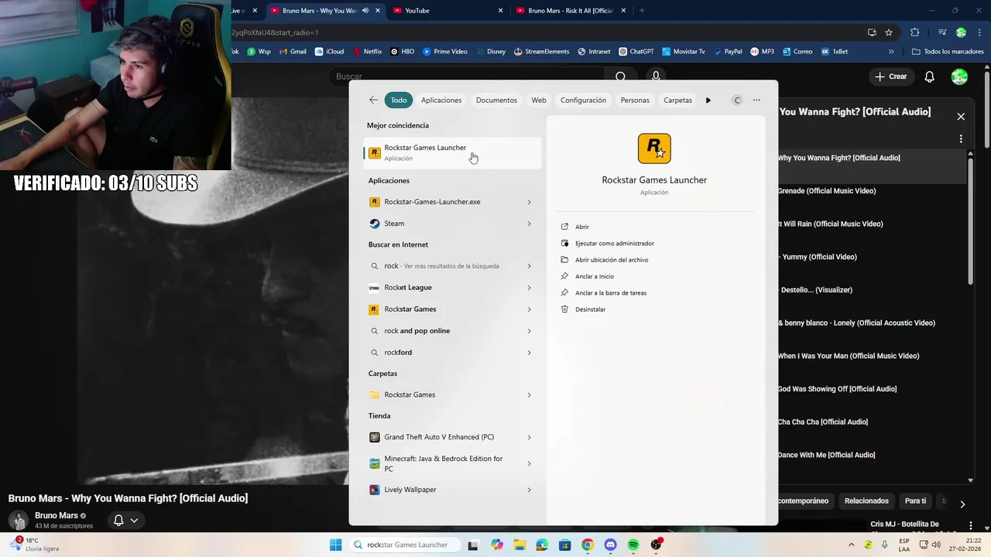This screenshot has width=991, height=557.
Task: Open the ChatGPT bookmark
Action: click(636, 52)
